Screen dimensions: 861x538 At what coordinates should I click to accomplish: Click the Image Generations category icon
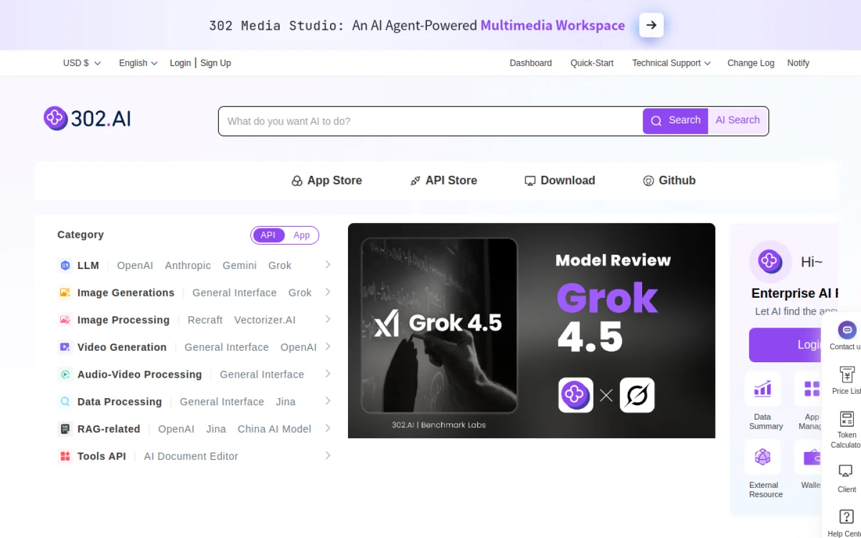coord(65,293)
